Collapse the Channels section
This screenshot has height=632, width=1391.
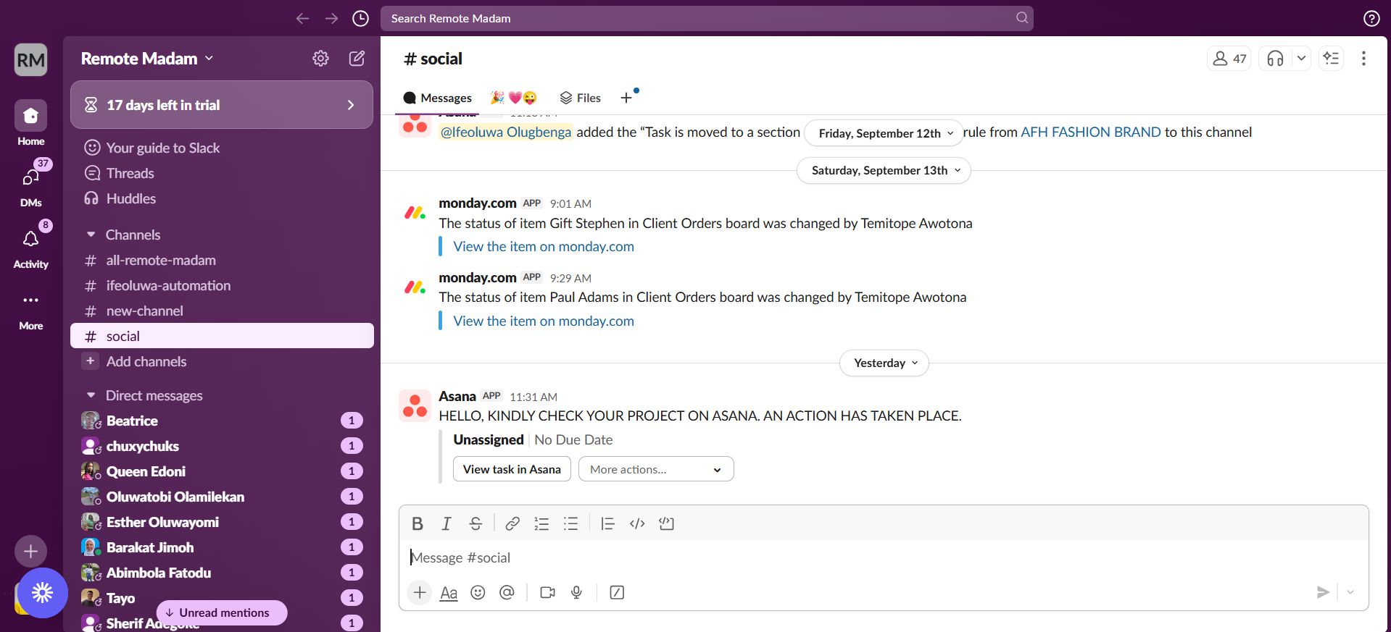click(91, 235)
